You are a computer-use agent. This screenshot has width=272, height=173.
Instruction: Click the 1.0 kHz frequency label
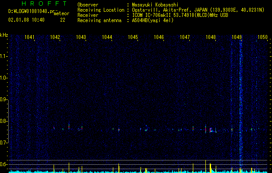4,78
